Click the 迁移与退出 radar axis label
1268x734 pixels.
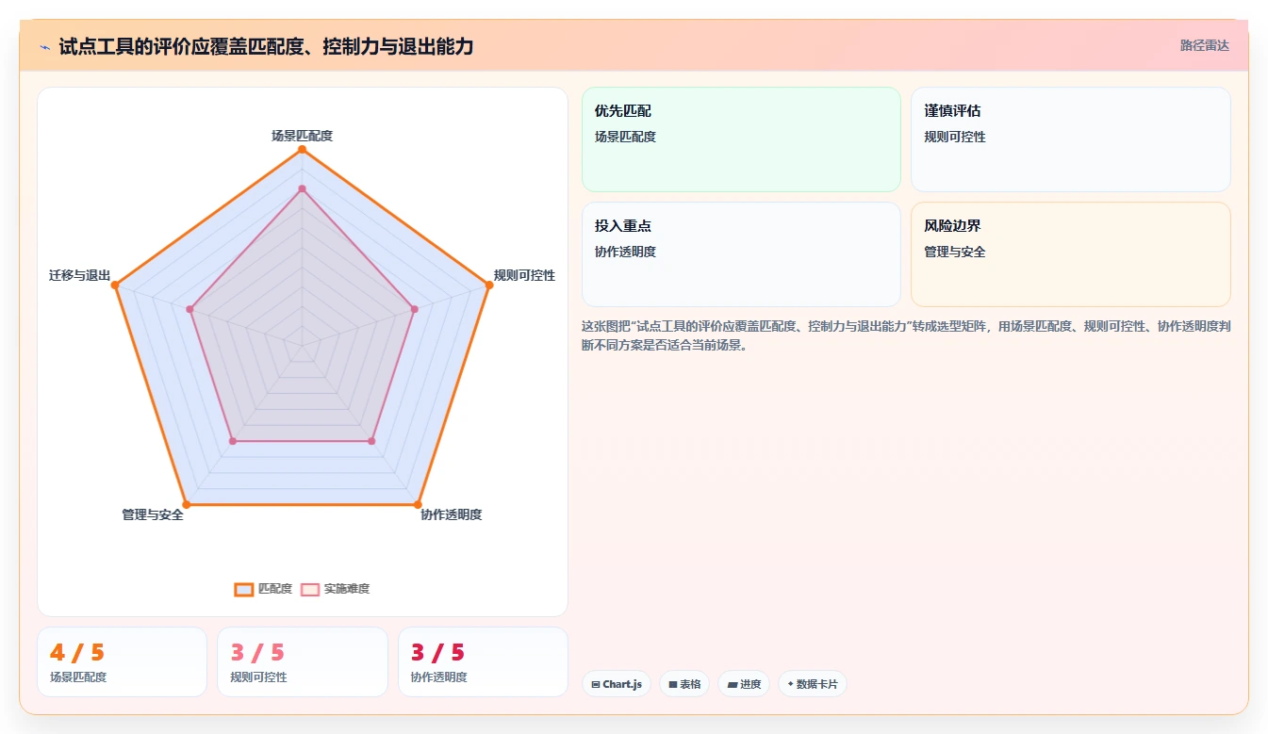[x=80, y=275]
